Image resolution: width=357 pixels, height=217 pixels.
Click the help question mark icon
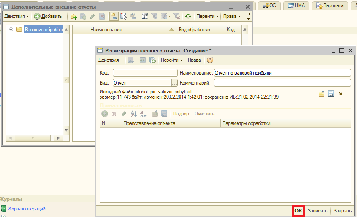(210, 60)
